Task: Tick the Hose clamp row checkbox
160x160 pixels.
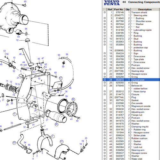Action: pyautogui.click(x=105, y=92)
